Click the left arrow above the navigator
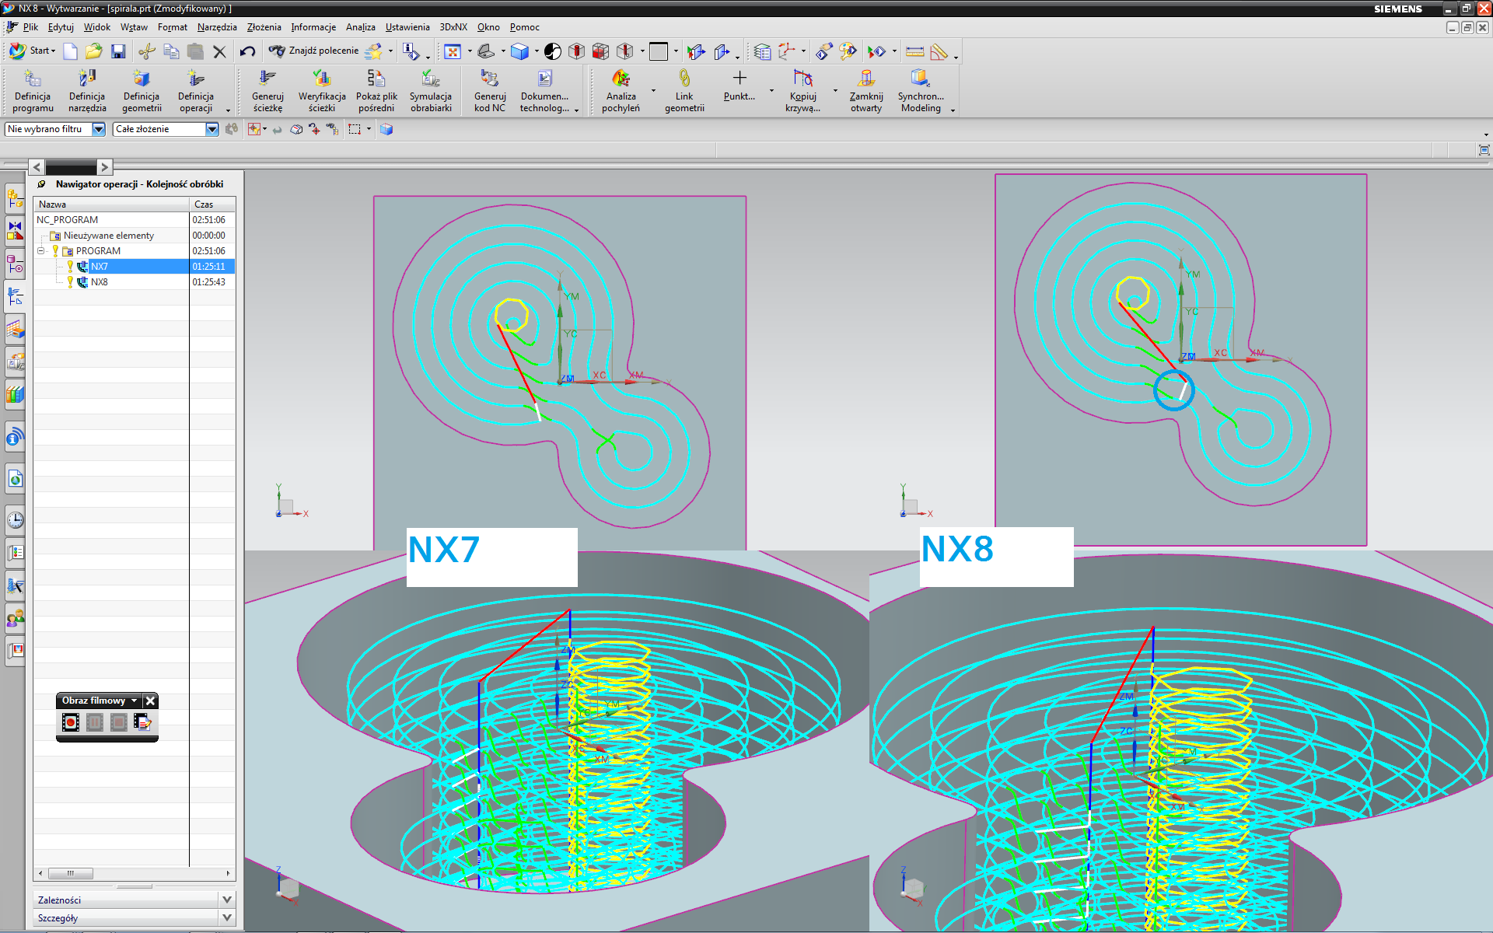This screenshot has width=1493, height=933. pos(37,167)
